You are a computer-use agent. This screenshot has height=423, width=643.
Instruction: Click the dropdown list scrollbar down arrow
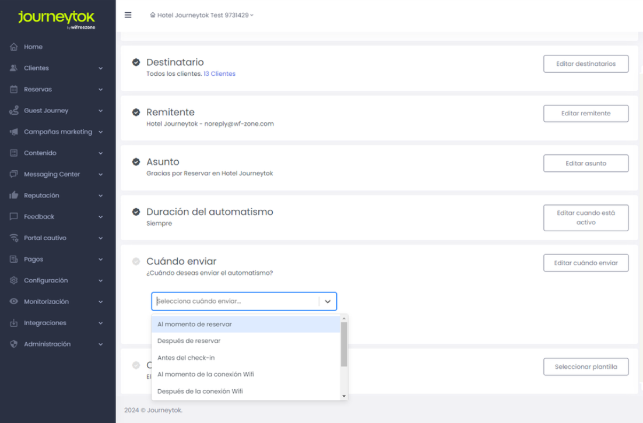[x=344, y=396]
